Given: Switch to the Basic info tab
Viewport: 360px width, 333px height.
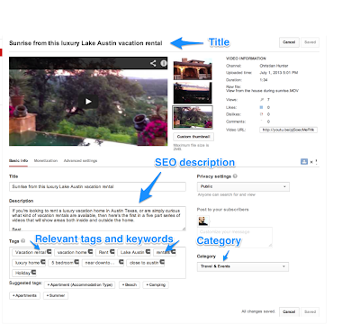Looking at the screenshot, I should (18, 161).
